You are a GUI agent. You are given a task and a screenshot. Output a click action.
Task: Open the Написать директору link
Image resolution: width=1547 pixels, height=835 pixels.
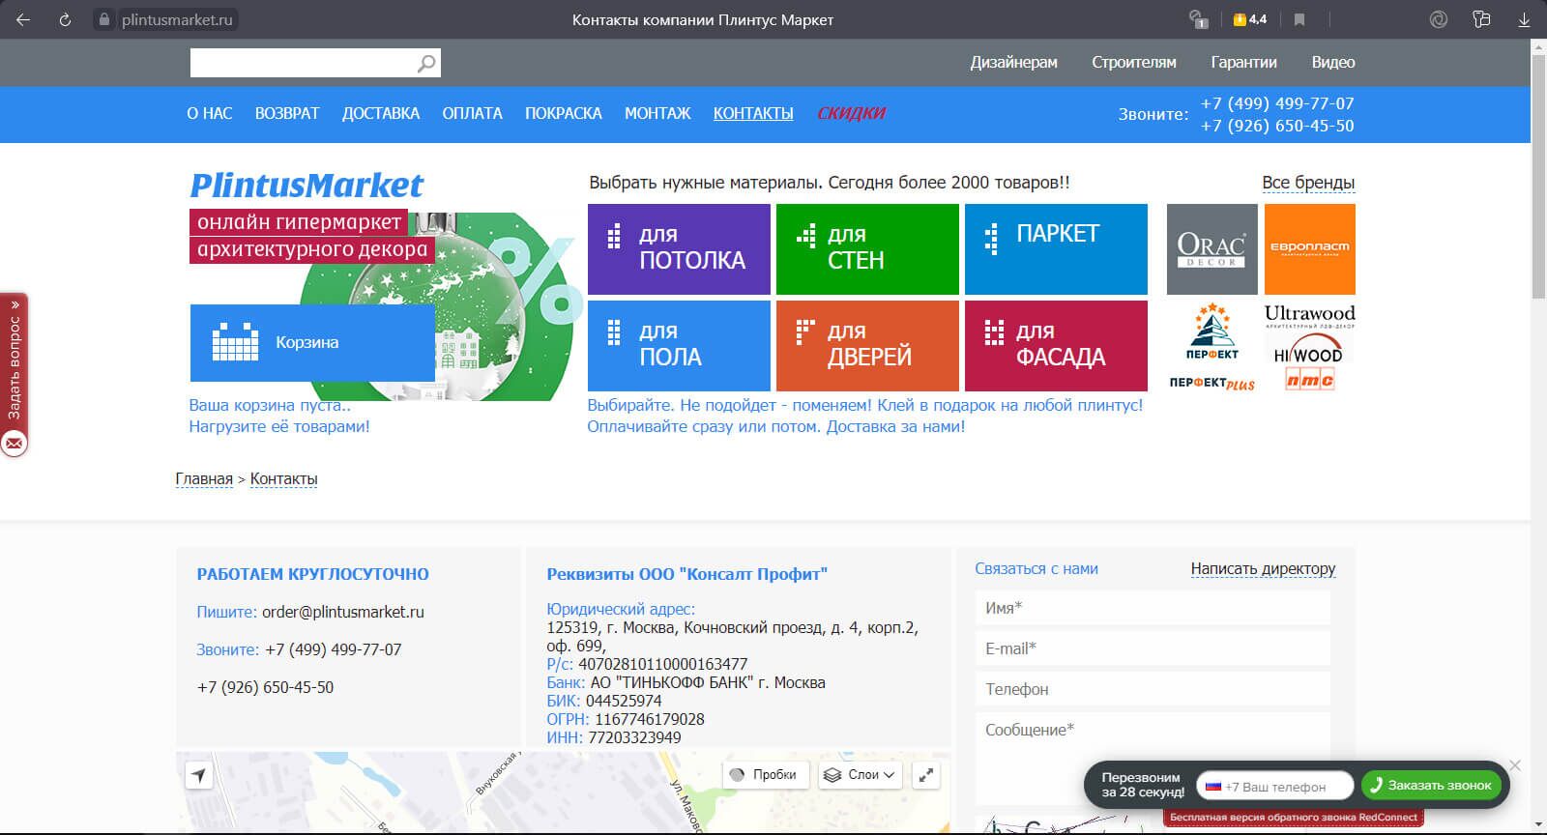[x=1263, y=569]
